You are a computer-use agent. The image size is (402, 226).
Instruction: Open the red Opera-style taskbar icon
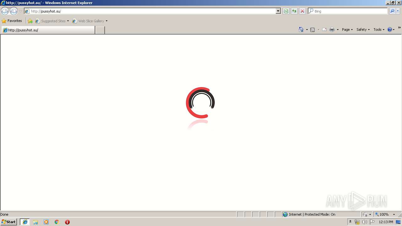[x=67, y=222]
